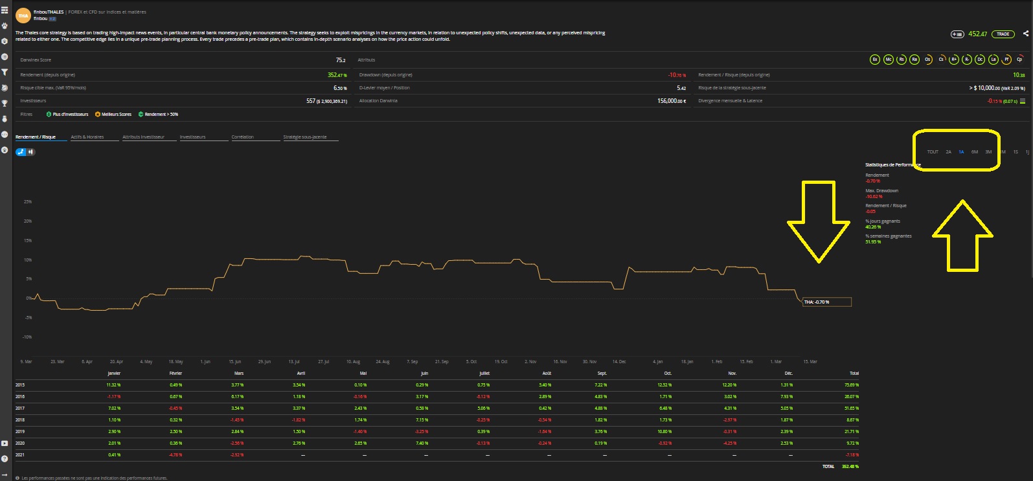Click the Dc attribute circle
This screenshot has width=1033, height=481.
click(980, 60)
